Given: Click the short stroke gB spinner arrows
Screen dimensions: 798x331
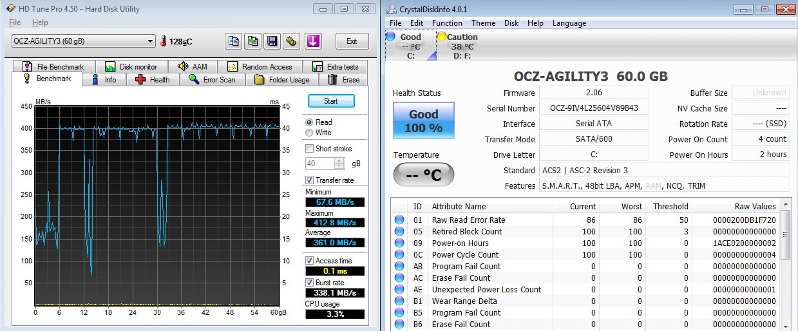Looking at the screenshot, I should pos(340,164).
